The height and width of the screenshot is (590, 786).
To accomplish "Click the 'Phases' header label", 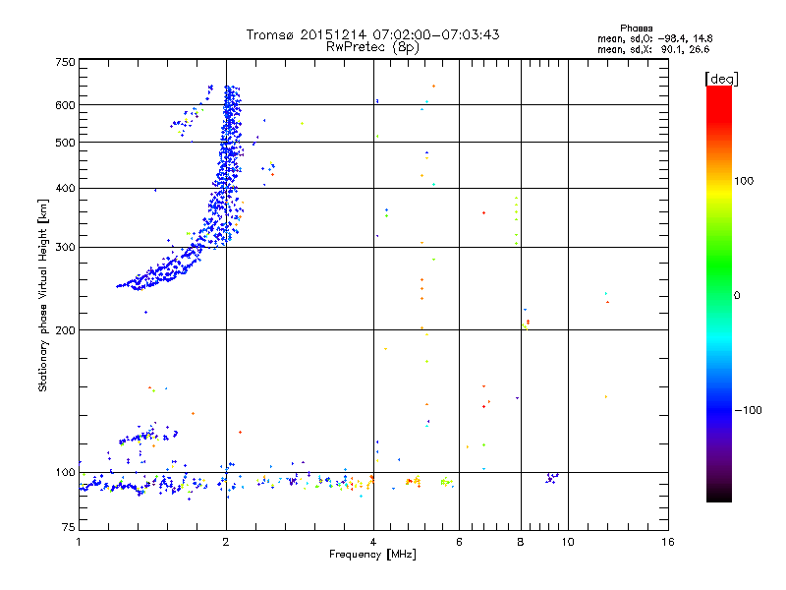I will (636, 29).
